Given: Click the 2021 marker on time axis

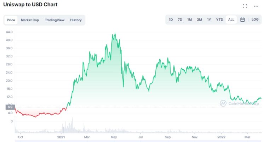Looking at the screenshot, I should [61, 137].
